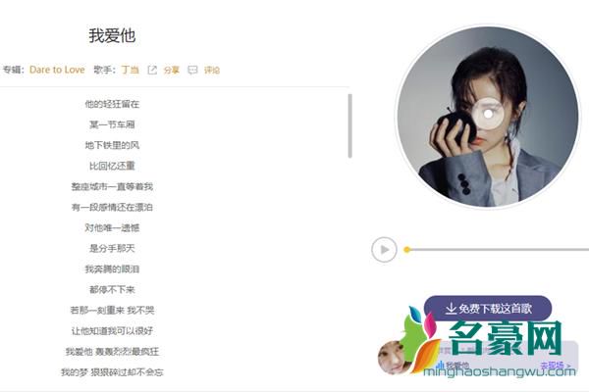The image size is (589, 392).
Task: Click the share arrow icon
Action: (152, 70)
